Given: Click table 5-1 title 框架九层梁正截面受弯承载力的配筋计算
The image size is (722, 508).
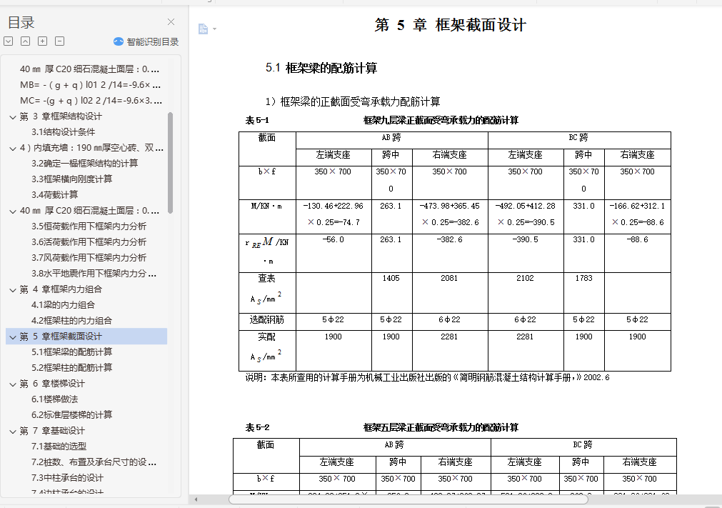Looking at the screenshot, I should coord(441,120).
